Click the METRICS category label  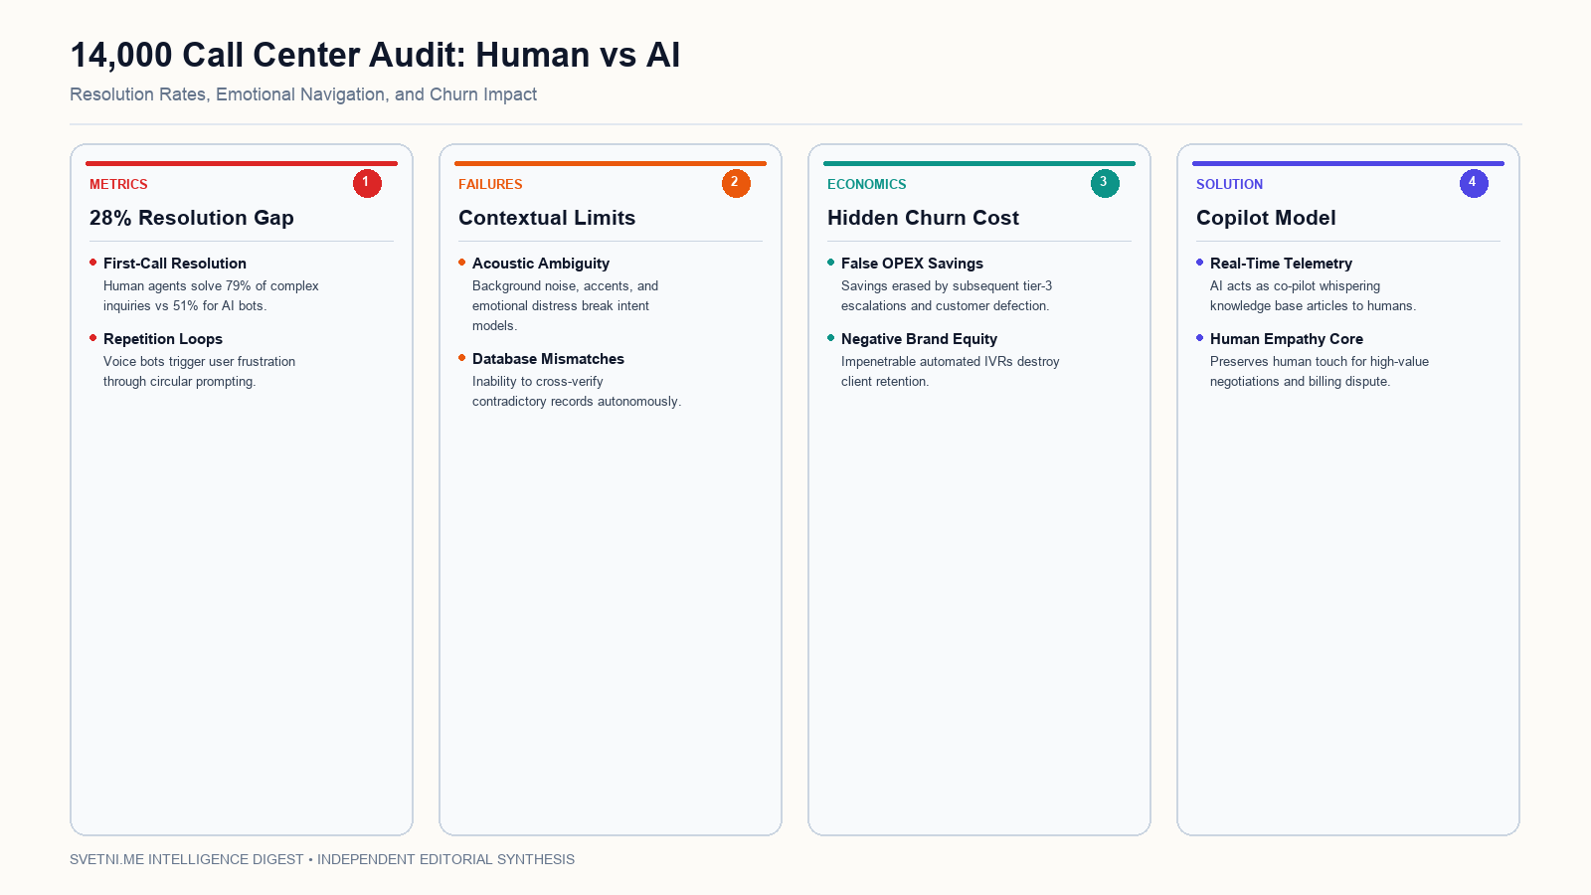(118, 184)
